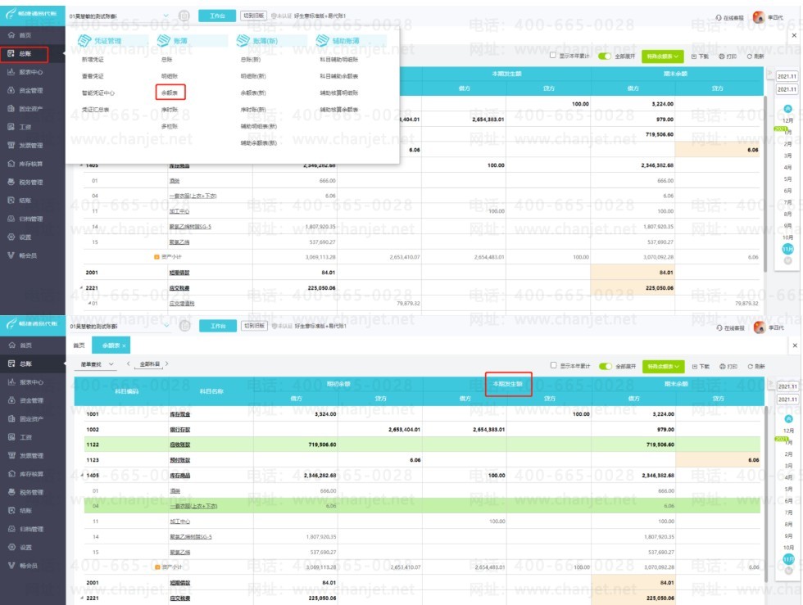Click the 辅助账簿 header icon in flyout menu
The height and width of the screenshot is (605, 803).
pyautogui.click(x=322, y=40)
